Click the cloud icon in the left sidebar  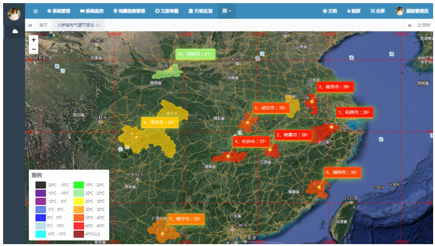(x=15, y=31)
